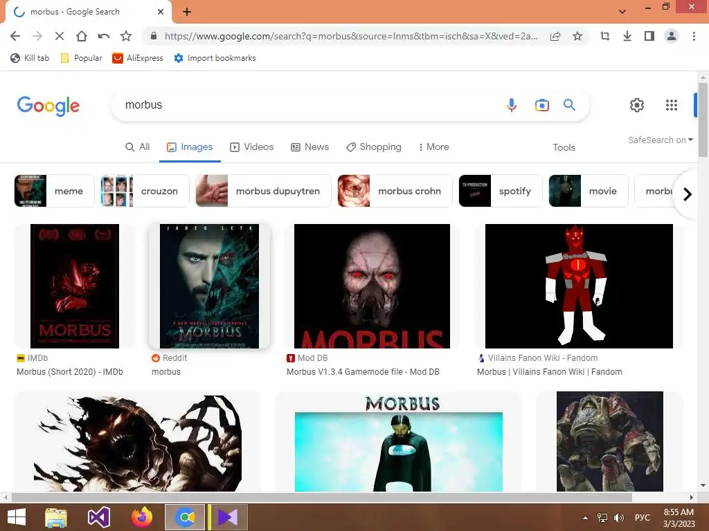Open Firefox from taskbar
This screenshot has width=709, height=531.
click(141, 517)
